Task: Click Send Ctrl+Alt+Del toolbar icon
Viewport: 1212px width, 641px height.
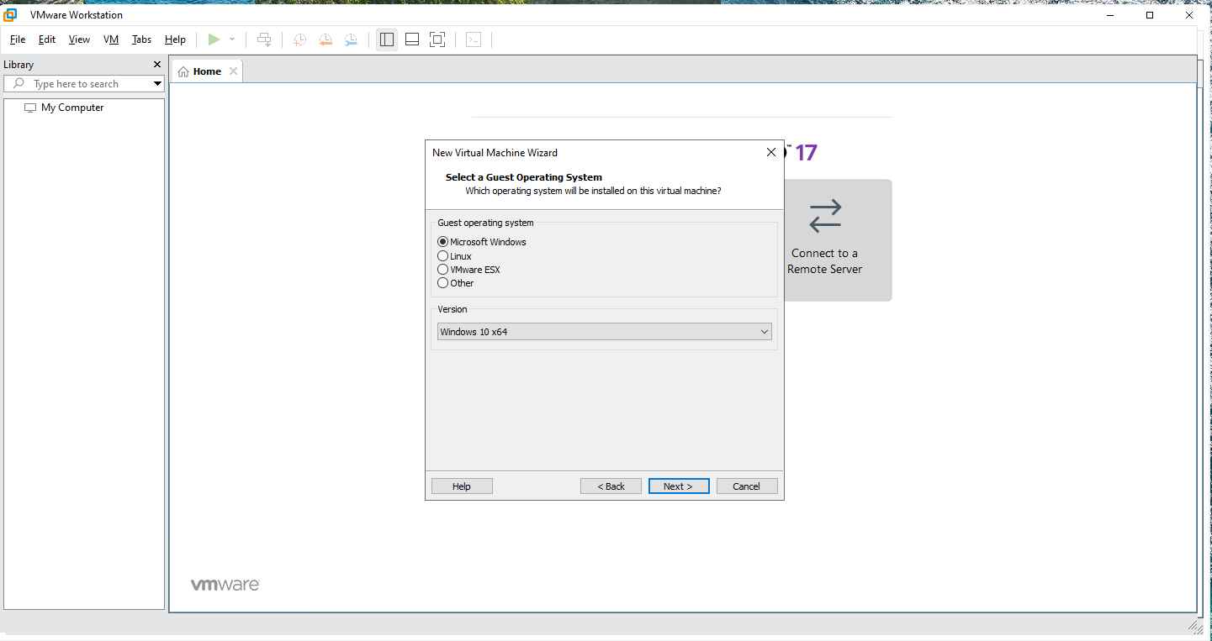Action: pos(264,39)
